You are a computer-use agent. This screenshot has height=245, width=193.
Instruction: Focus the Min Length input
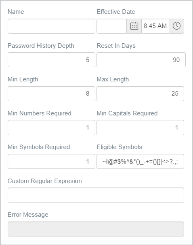[51, 94]
